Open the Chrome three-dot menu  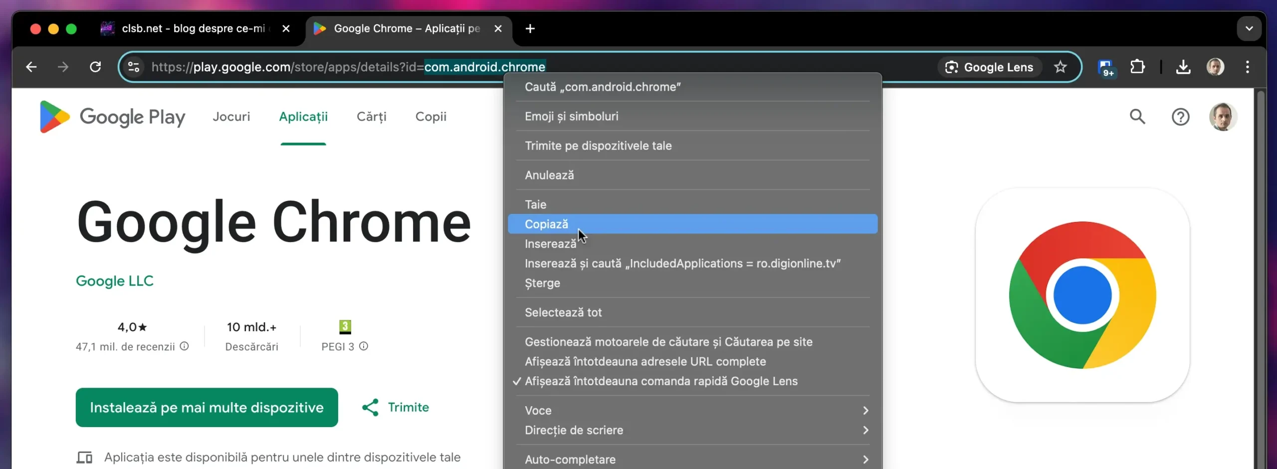[x=1248, y=67]
